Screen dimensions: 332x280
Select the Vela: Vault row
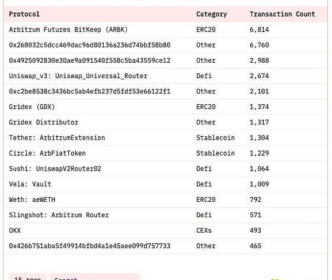[x=165, y=184]
